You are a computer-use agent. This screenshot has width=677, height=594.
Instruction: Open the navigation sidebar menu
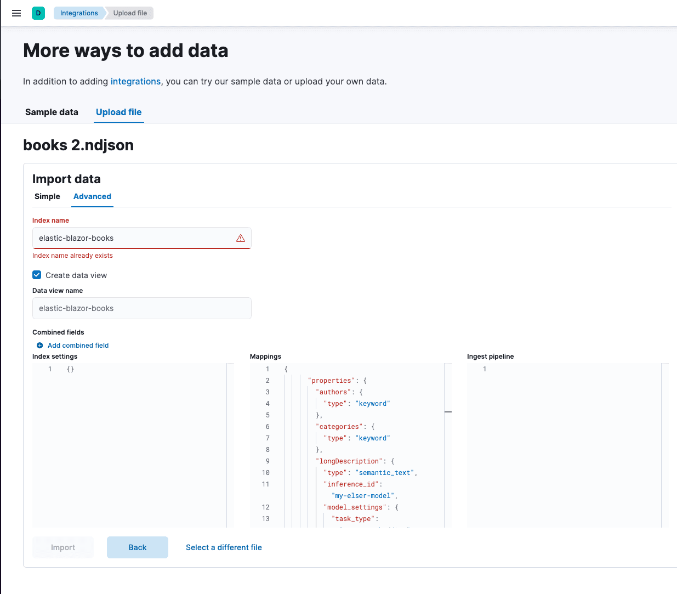click(x=16, y=13)
